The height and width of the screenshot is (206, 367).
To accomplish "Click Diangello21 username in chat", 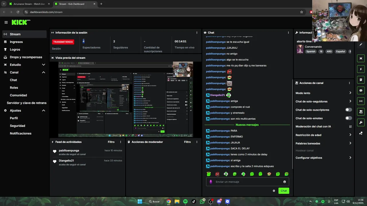I will pos(217,95).
